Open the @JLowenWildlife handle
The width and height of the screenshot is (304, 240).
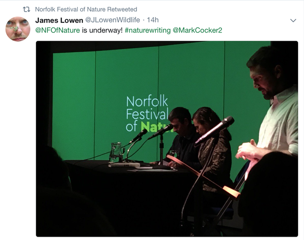click(112, 20)
